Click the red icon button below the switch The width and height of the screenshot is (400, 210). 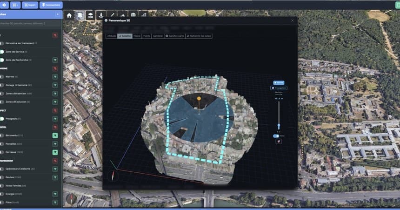tap(279, 141)
